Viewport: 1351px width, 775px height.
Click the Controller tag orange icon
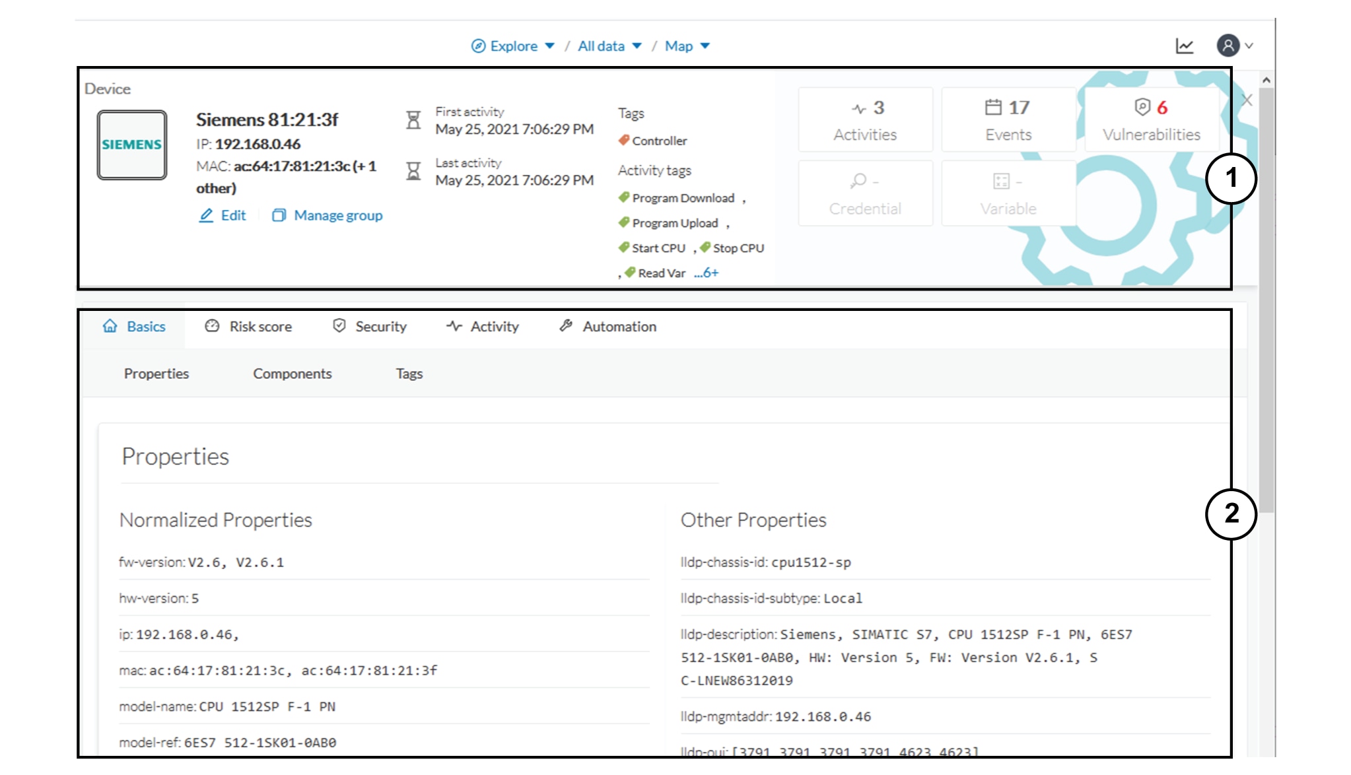(x=624, y=140)
